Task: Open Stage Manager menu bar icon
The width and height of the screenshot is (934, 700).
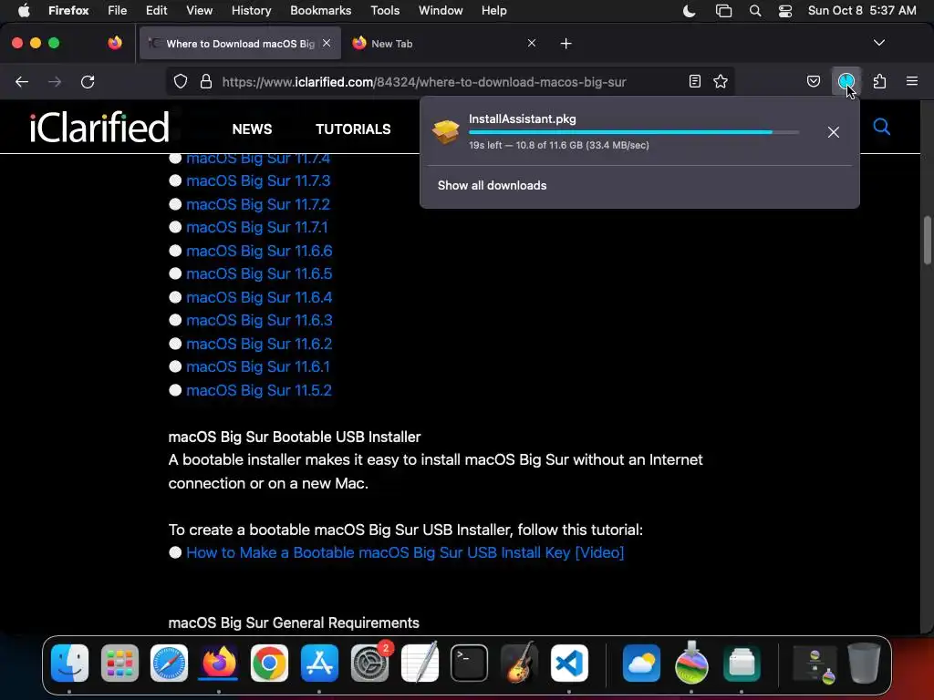Action: (x=723, y=11)
